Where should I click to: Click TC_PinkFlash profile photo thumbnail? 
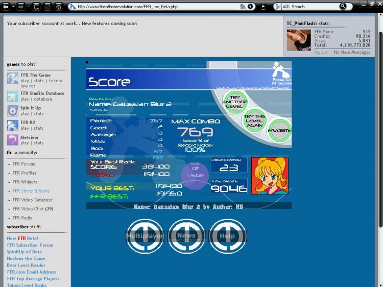[x=299, y=40]
